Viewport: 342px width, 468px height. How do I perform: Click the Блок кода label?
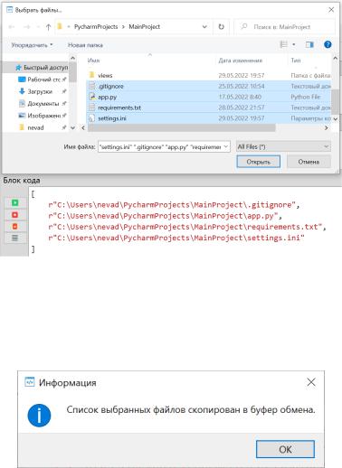point(22,180)
